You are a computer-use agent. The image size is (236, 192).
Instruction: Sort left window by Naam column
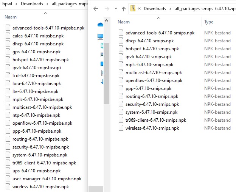(11, 17)
